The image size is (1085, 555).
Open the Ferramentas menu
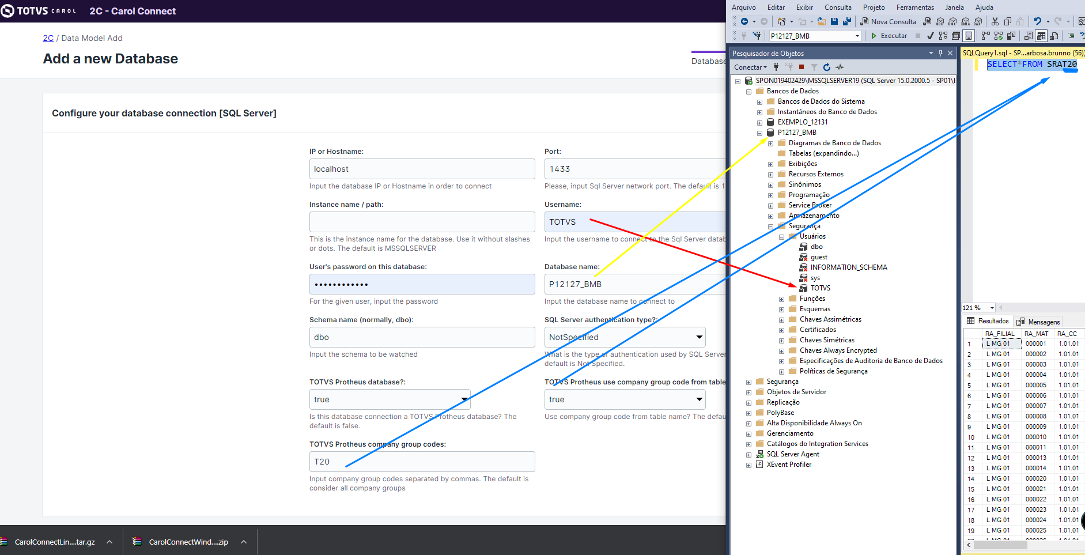914,7
